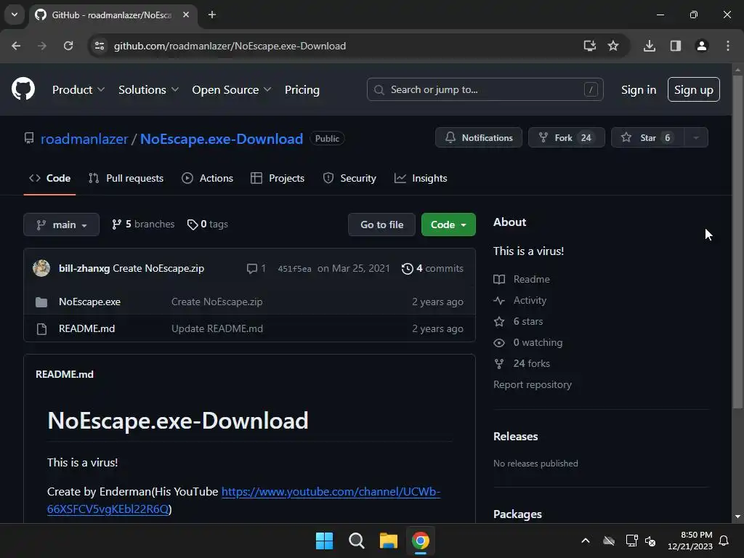Open Windows taskbar search
Screen dimensions: 744x558
click(356, 541)
